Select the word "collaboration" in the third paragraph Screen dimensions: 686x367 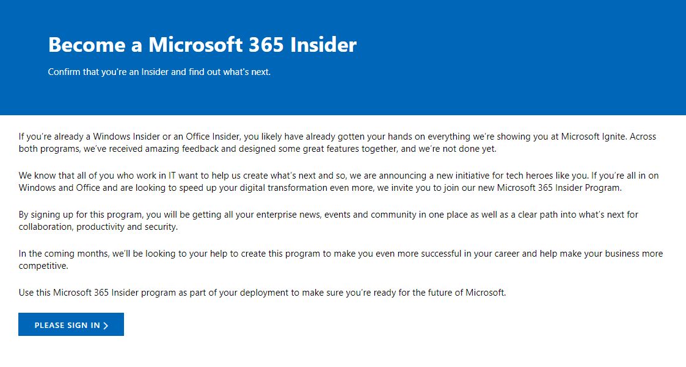[46, 226]
